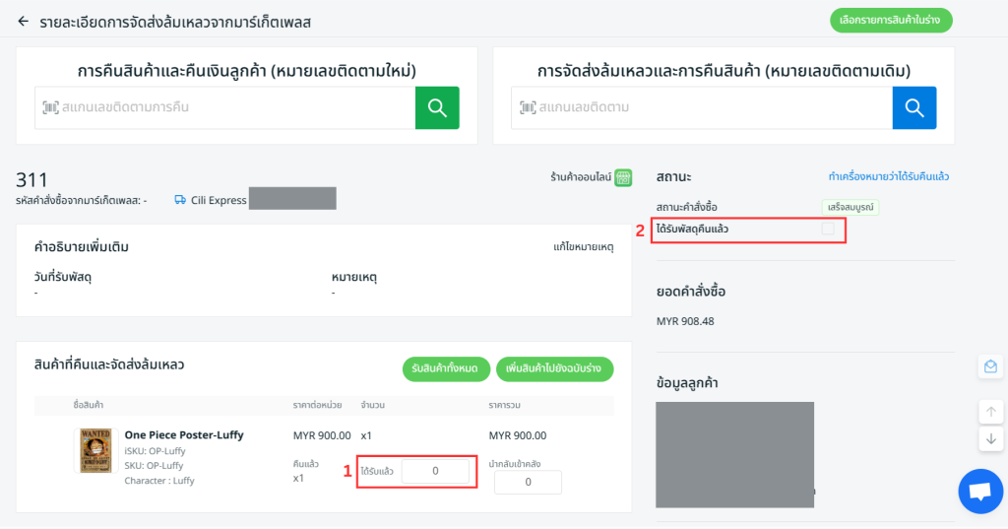Viewport: 1008px width, 529px height.
Task: Click the One Piece Poster-Luffy product thumbnail
Action: tap(96, 451)
